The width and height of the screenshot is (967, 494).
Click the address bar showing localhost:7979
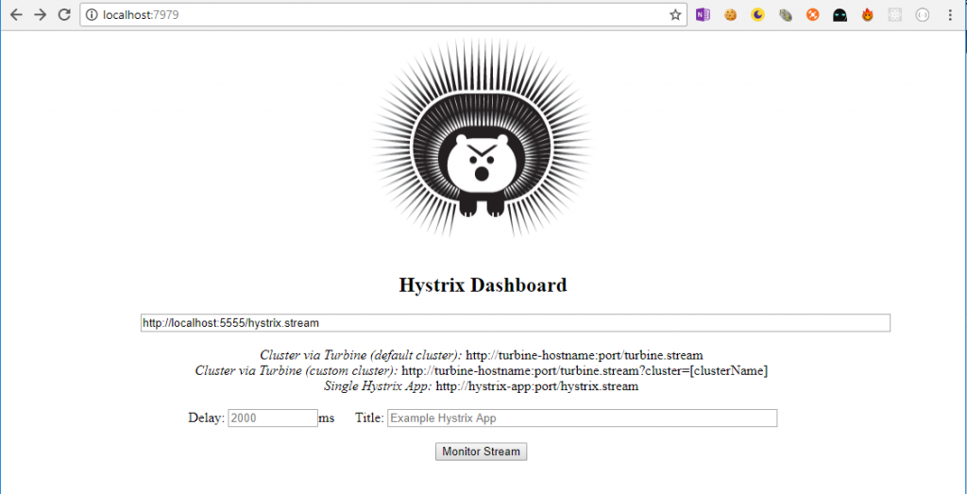coord(382,15)
